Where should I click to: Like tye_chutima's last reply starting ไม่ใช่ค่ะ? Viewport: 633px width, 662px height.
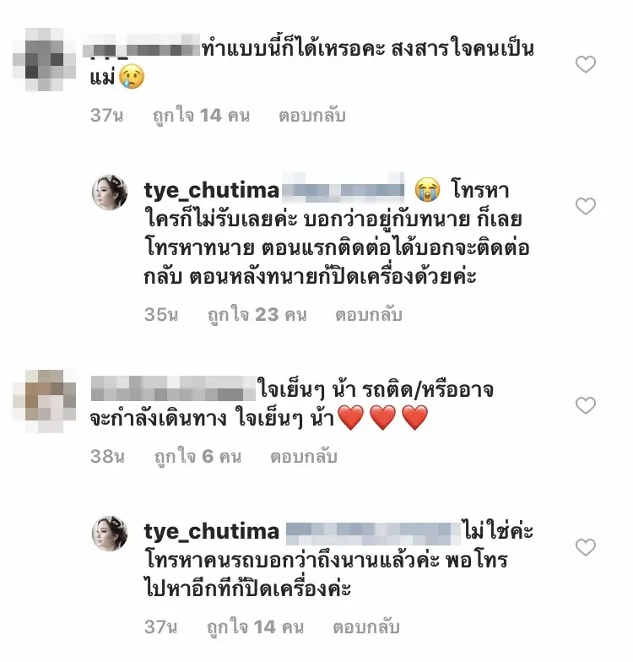(586, 547)
